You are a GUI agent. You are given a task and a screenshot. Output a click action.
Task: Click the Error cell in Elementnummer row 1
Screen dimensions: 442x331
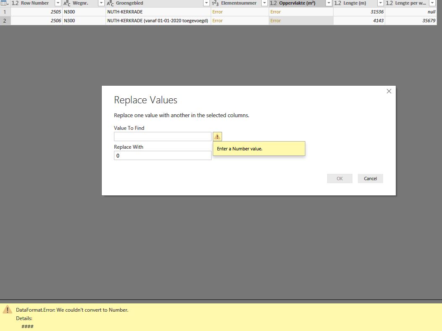[240, 12]
